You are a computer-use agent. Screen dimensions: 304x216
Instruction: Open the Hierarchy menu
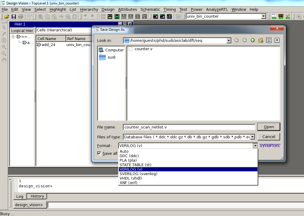(89, 10)
